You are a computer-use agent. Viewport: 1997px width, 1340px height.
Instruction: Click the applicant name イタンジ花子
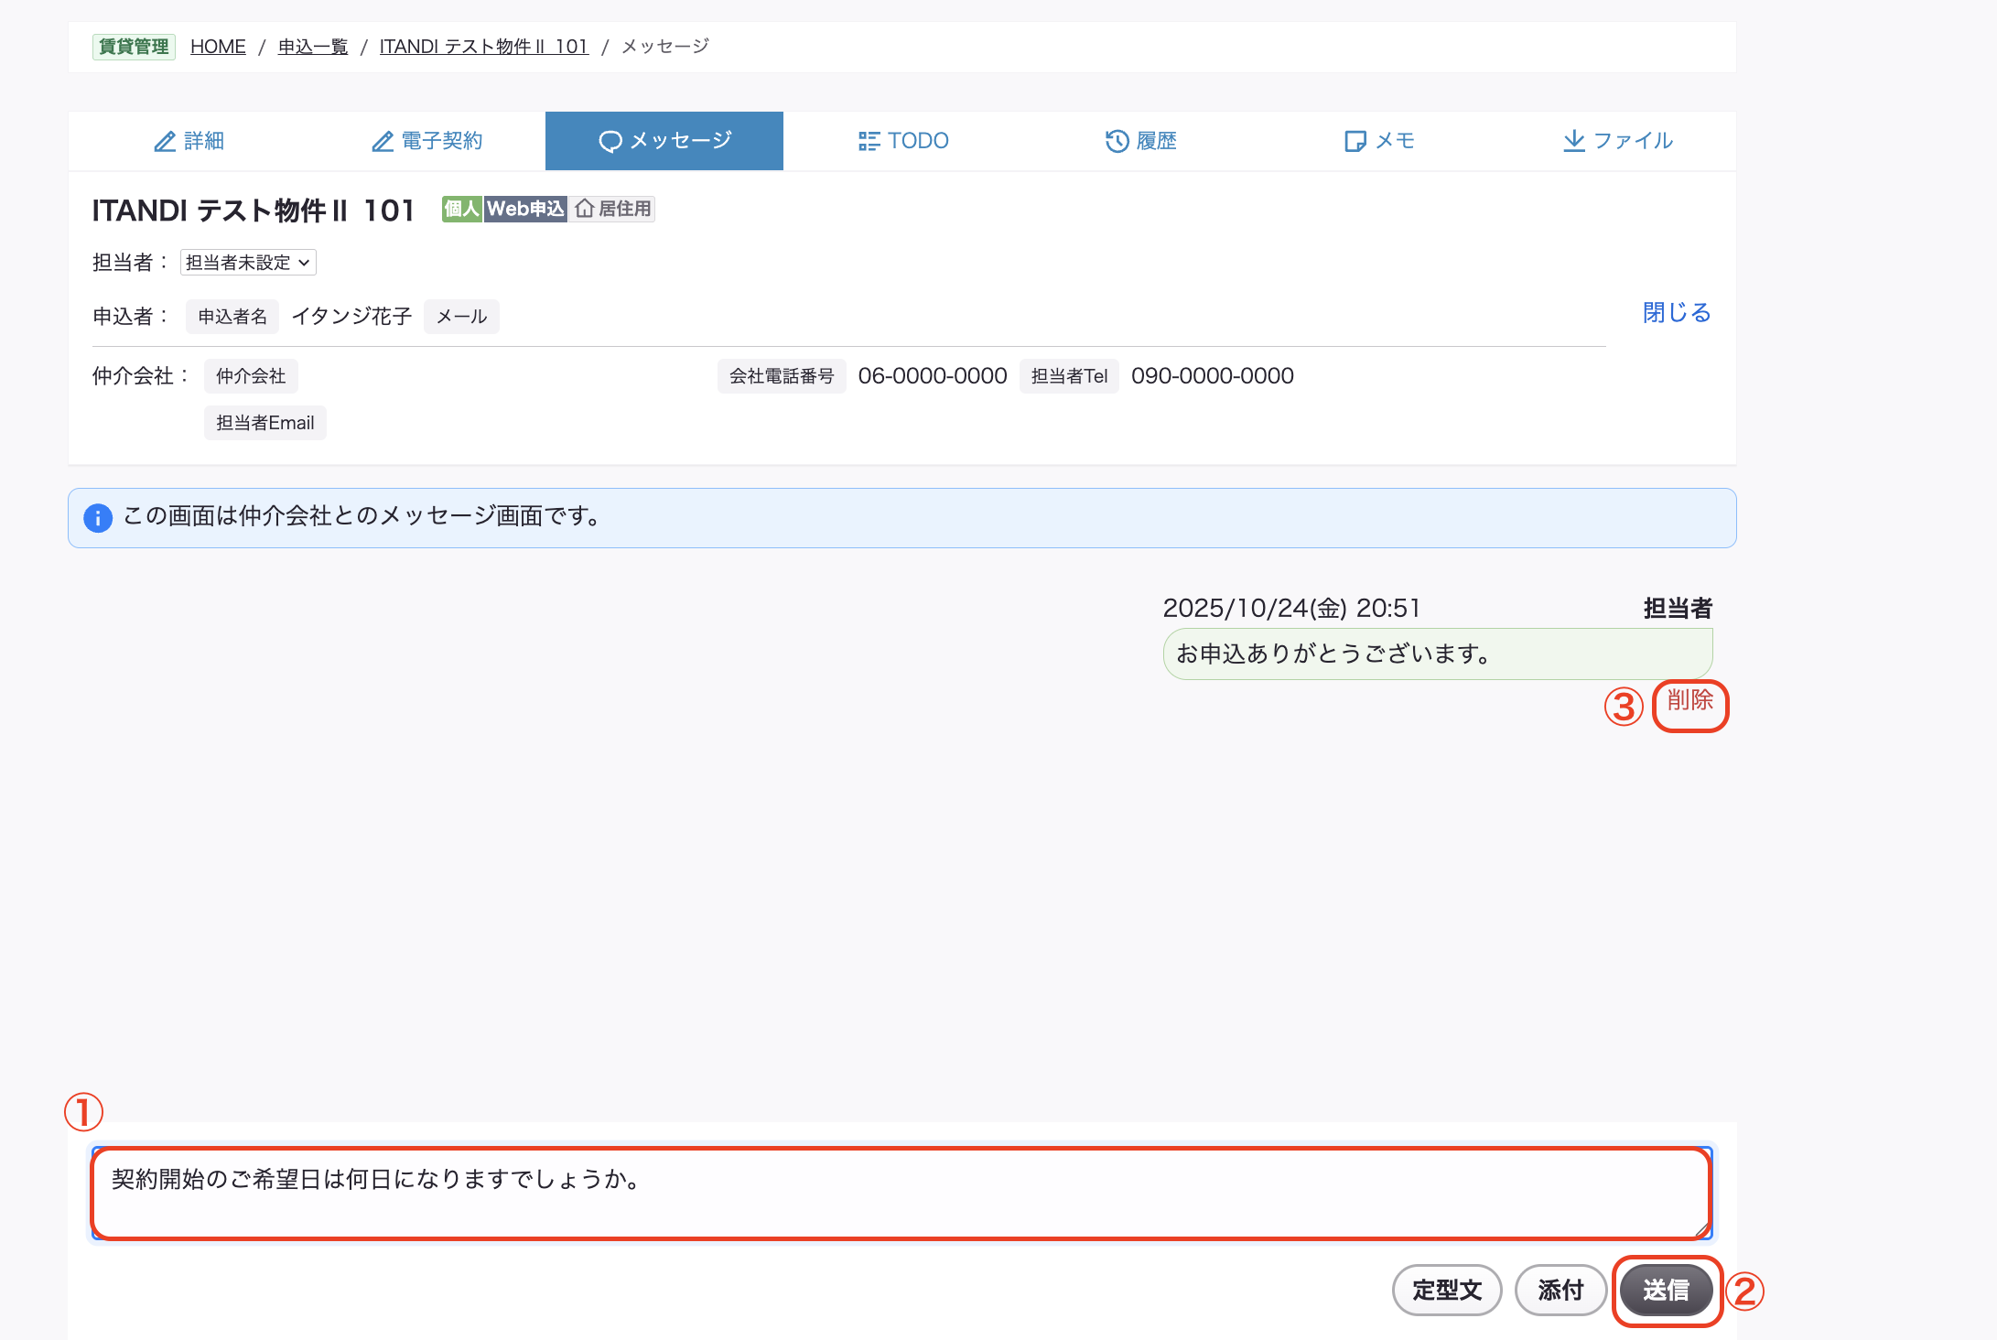(x=351, y=317)
